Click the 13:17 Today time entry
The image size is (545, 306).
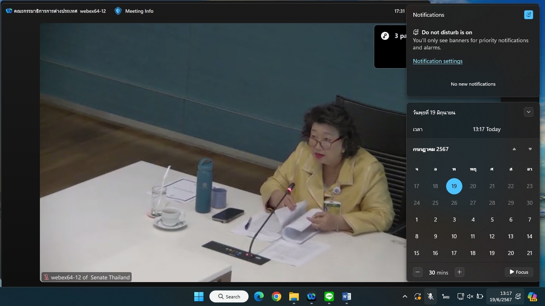[x=487, y=129]
